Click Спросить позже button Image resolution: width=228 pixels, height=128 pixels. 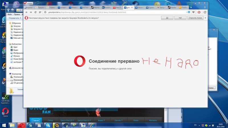click(x=195, y=18)
